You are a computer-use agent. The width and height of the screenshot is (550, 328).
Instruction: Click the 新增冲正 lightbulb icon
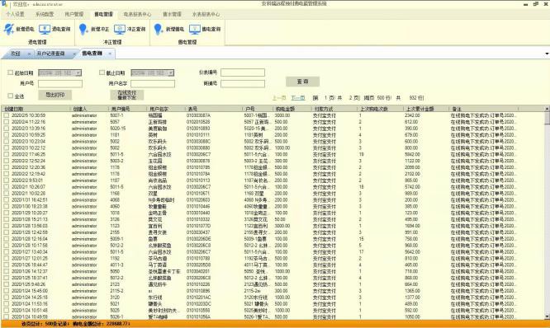tap(83, 29)
